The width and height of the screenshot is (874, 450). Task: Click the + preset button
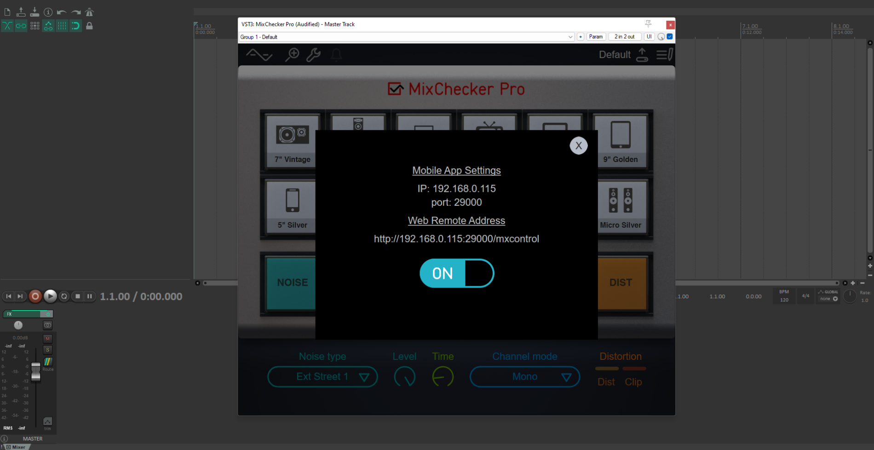(581, 37)
